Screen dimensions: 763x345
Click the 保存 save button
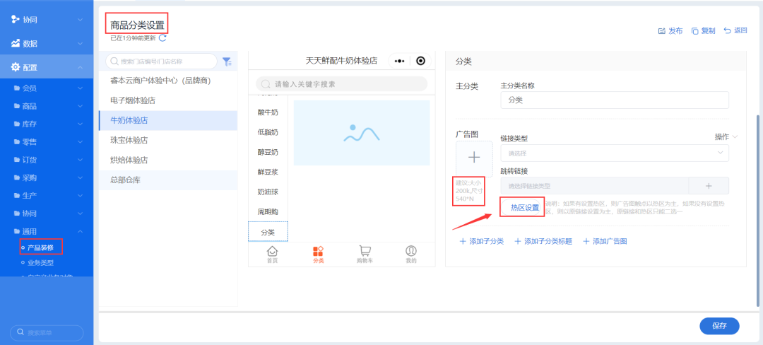[719, 326]
